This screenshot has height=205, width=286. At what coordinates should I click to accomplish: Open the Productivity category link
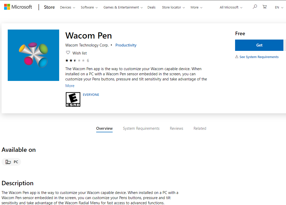[126, 45]
